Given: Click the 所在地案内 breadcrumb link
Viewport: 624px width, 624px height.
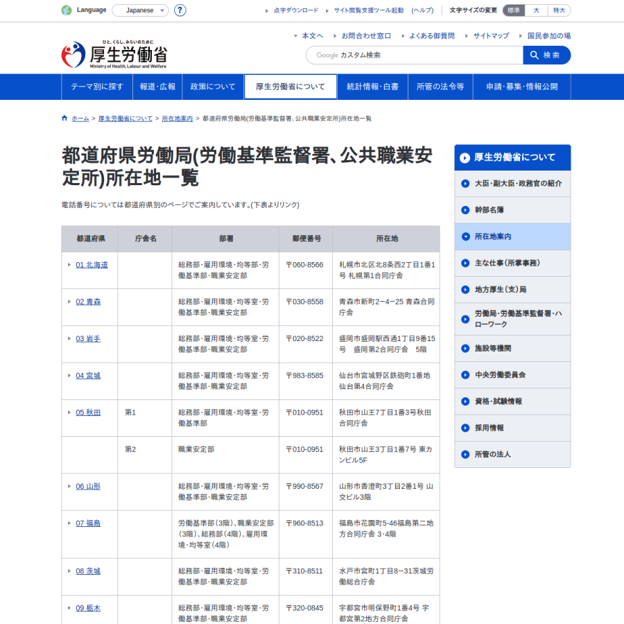Looking at the screenshot, I should pyautogui.click(x=177, y=119).
